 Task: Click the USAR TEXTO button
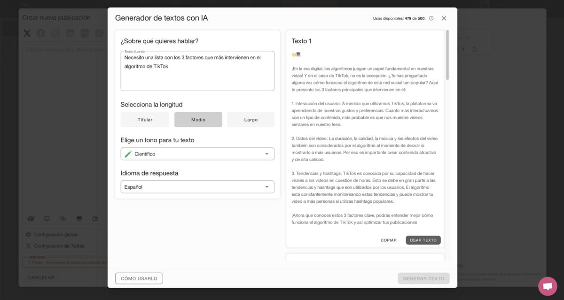pos(423,240)
